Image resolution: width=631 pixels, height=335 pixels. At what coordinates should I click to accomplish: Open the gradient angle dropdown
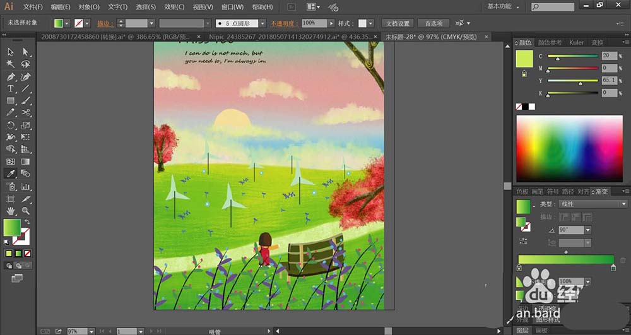point(587,230)
